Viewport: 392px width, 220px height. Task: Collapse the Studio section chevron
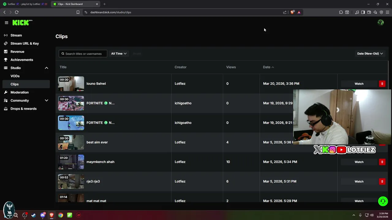pyautogui.click(x=47, y=68)
